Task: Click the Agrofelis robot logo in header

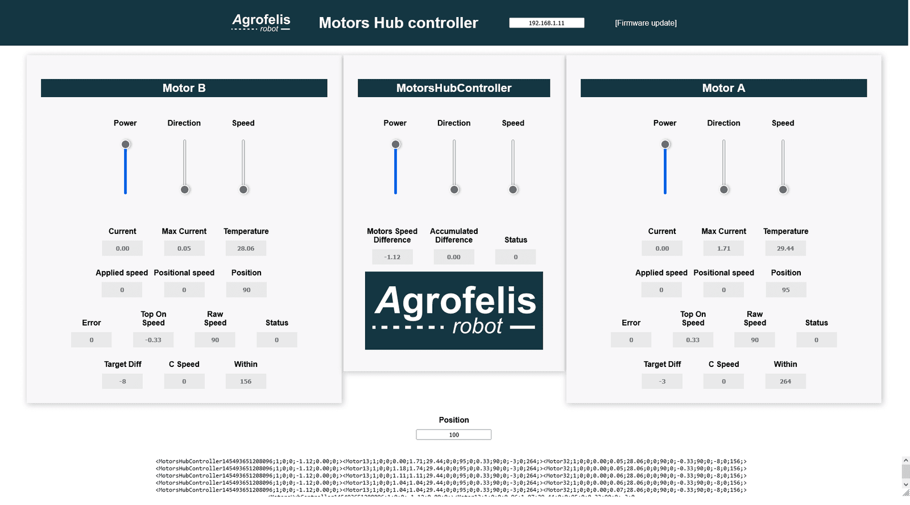Action: 261,23
